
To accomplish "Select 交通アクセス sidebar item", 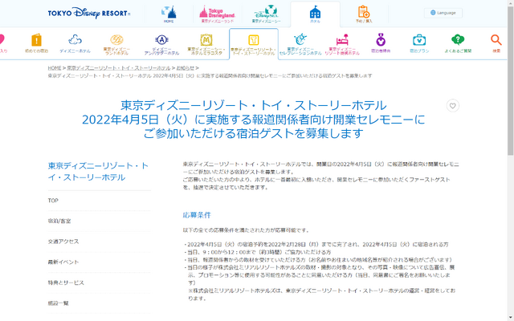I will (63, 242).
